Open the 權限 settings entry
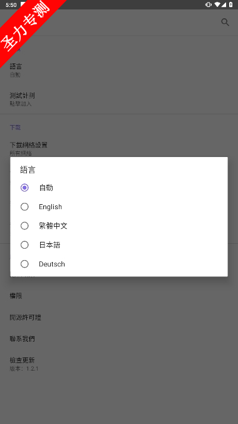 (x=119, y=296)
